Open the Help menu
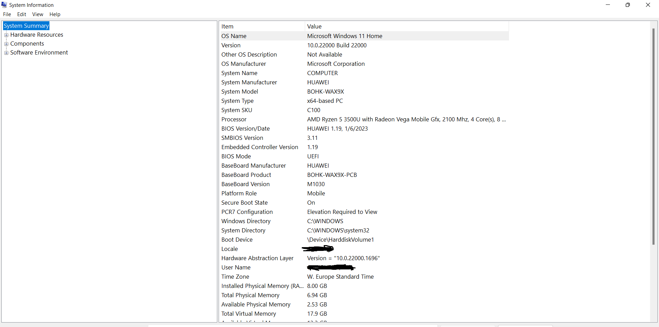 coord(55,14)
